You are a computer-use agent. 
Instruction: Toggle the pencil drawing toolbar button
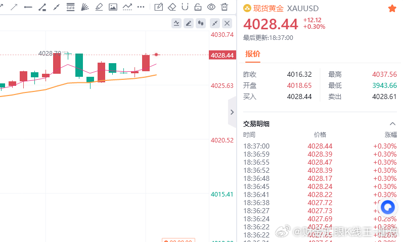click(189, 23)
